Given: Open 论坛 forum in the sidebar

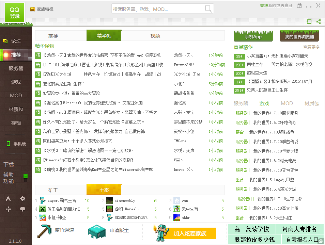Looking at the screenshot, I should tap(16, 41).
